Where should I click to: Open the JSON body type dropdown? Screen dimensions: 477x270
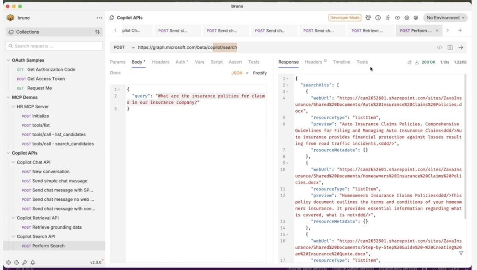240,73
